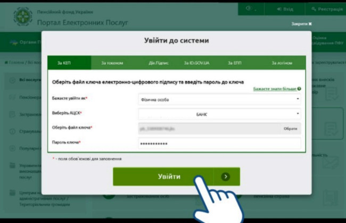This screenshot has height=223, width=346.
Task: Expand the Виберіть АЦСК dropdown
Action: [x=219, y=114]
